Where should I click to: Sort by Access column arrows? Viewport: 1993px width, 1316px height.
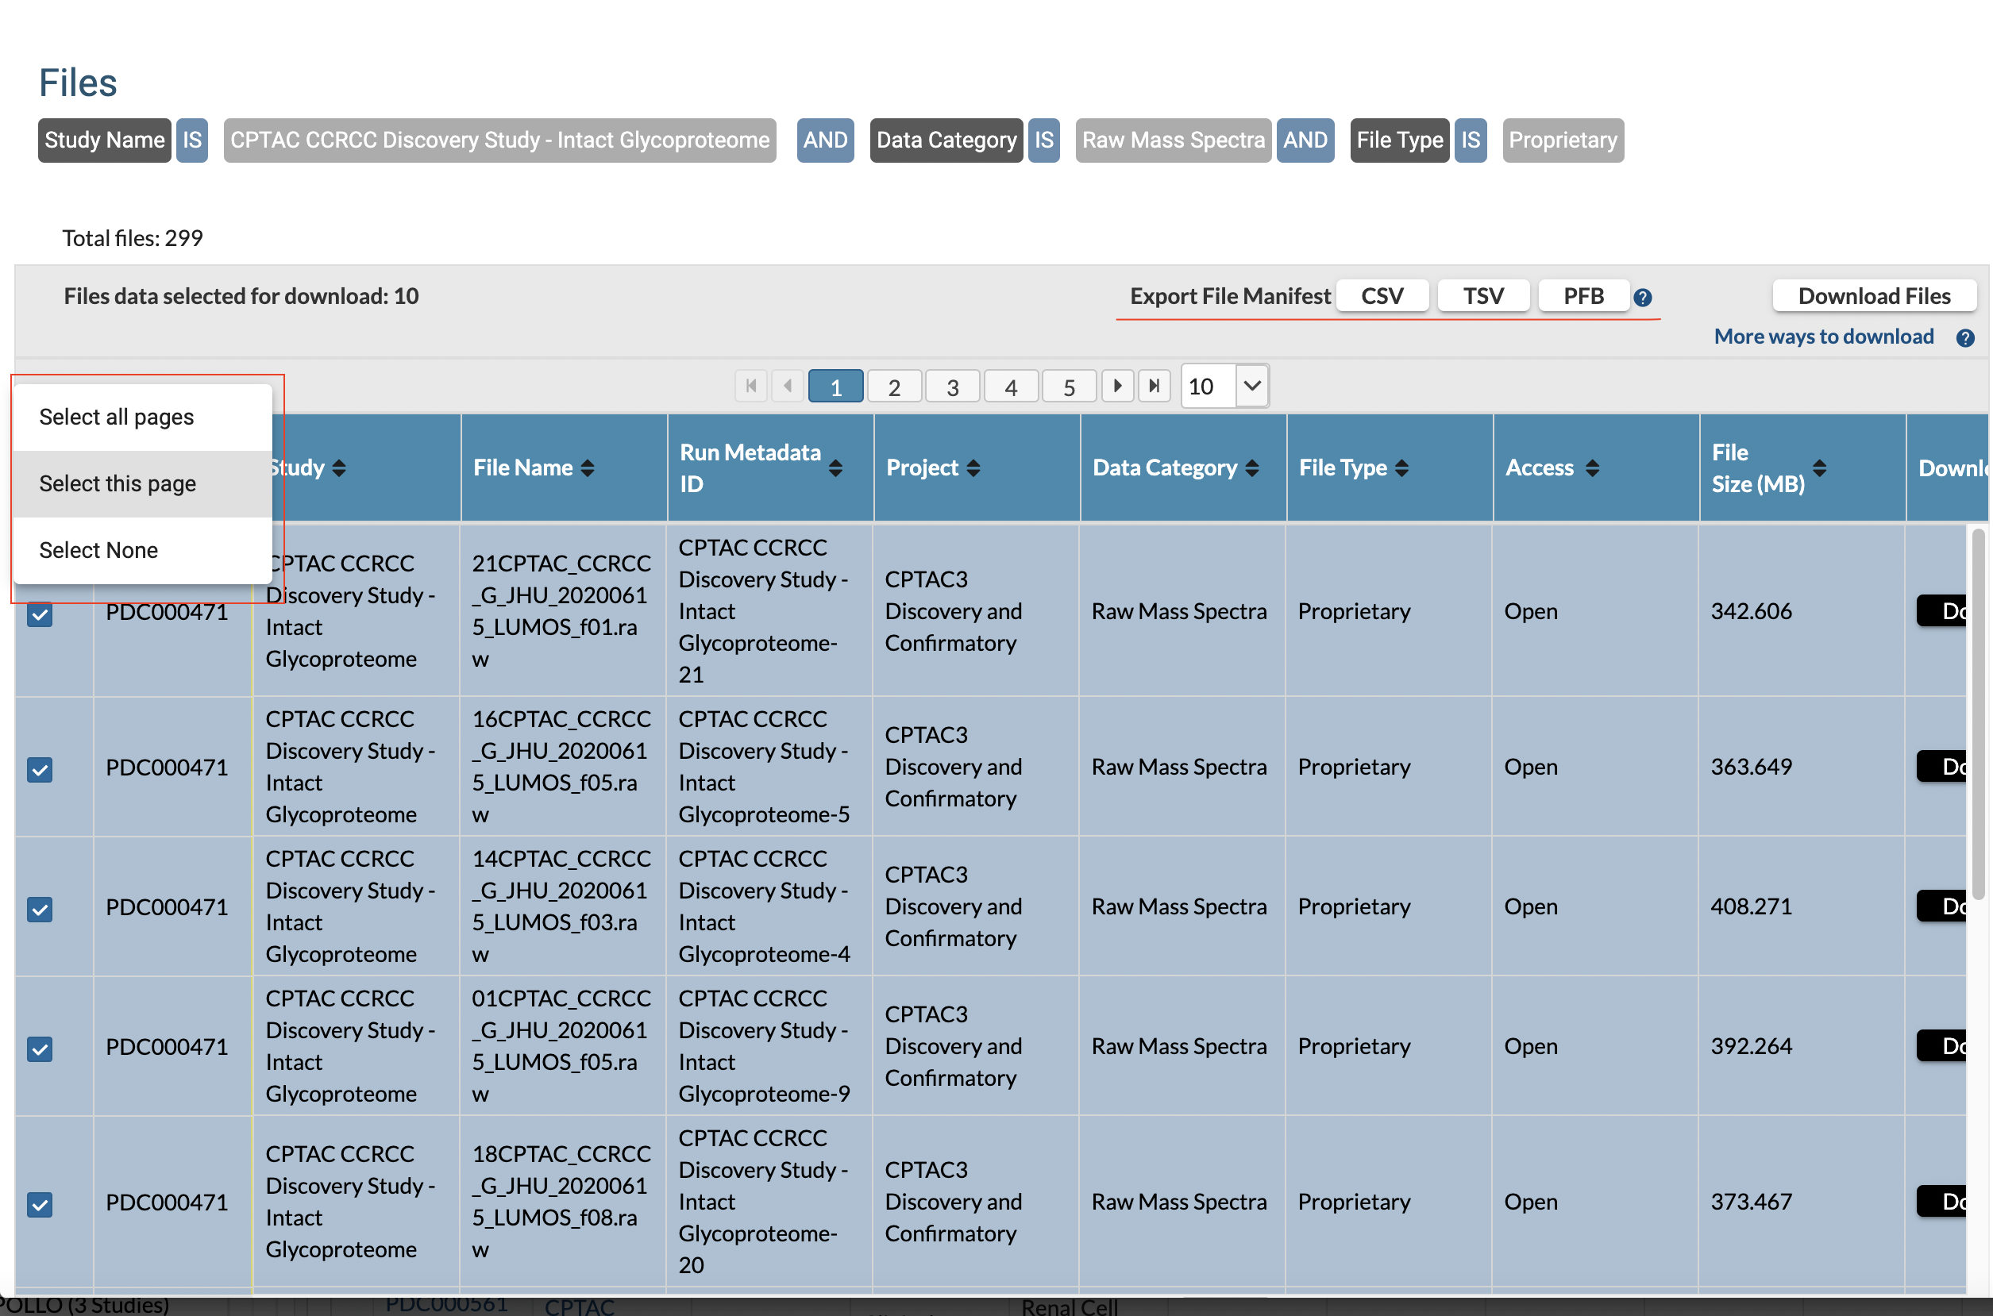(1592, 468)
